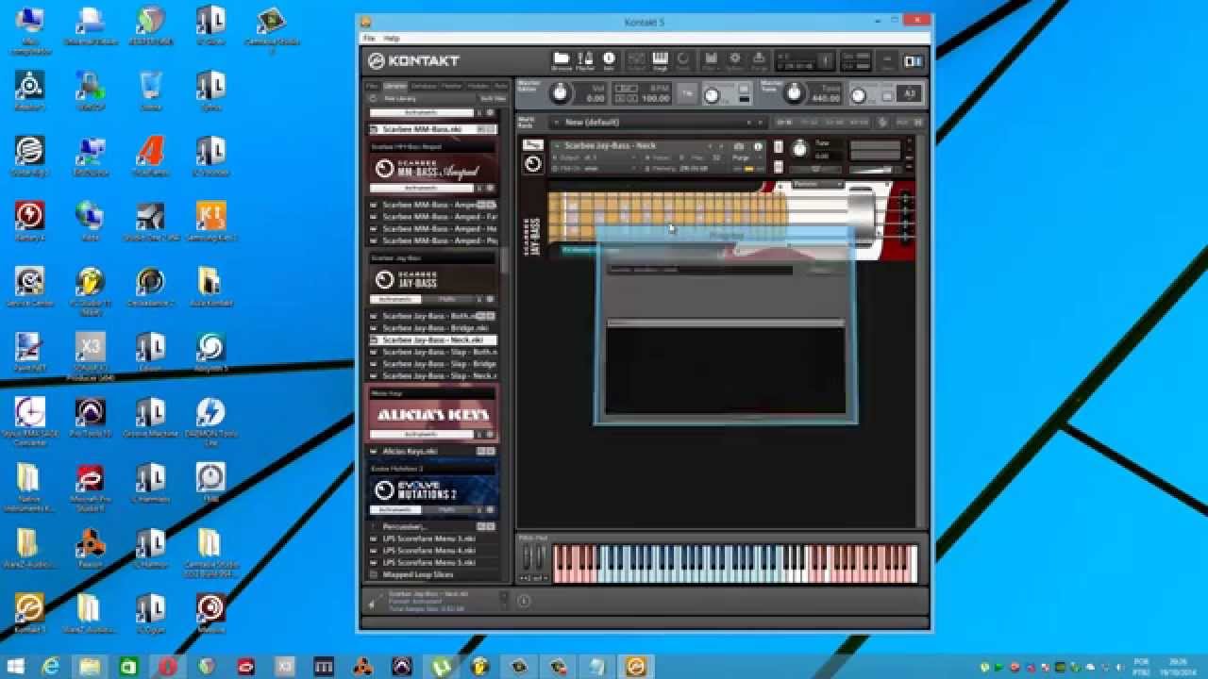Open the instrument Purge dropdown
The height and width of the screenshot is (679, 1208).
[747, 157]
